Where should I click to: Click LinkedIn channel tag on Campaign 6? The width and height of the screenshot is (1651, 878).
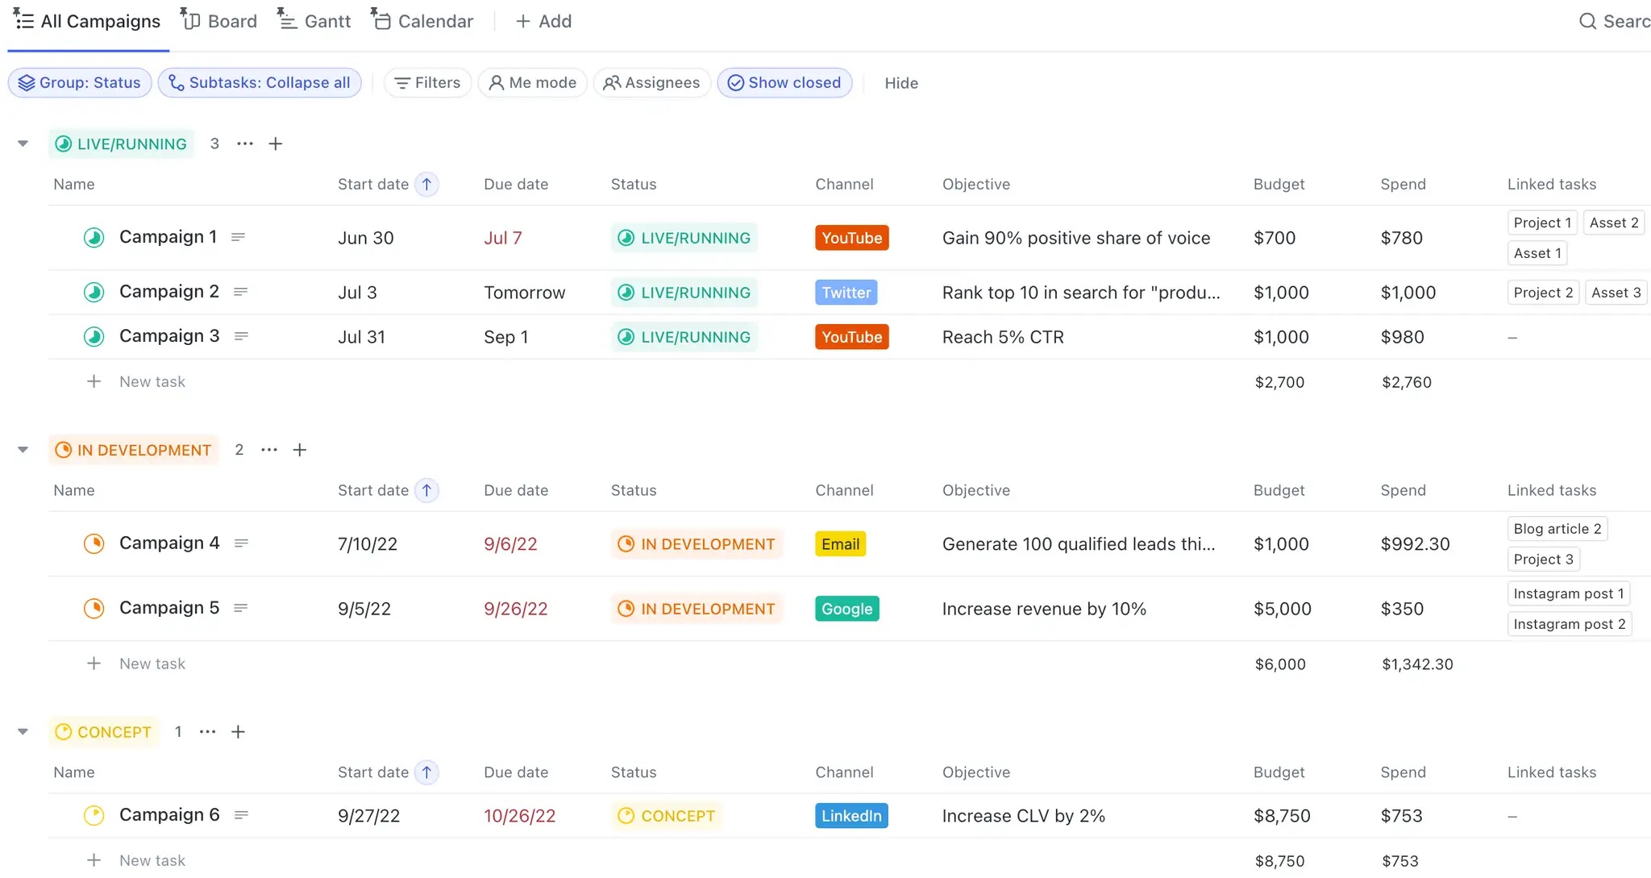(851, 816)
